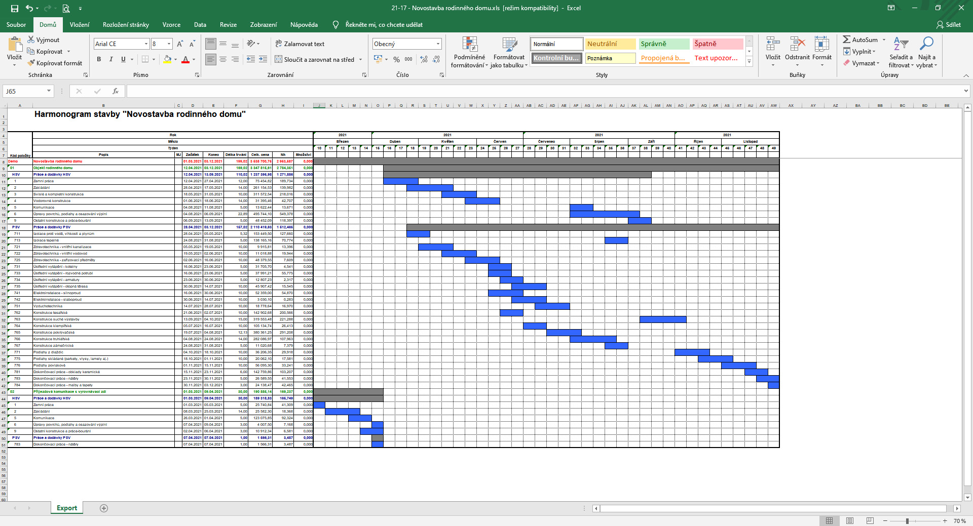Open the font name dropdown Arial CE

point(146,44)
